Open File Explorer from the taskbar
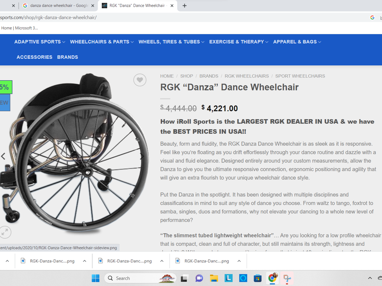The image size is (382, 286). click(x=214, y=278)
